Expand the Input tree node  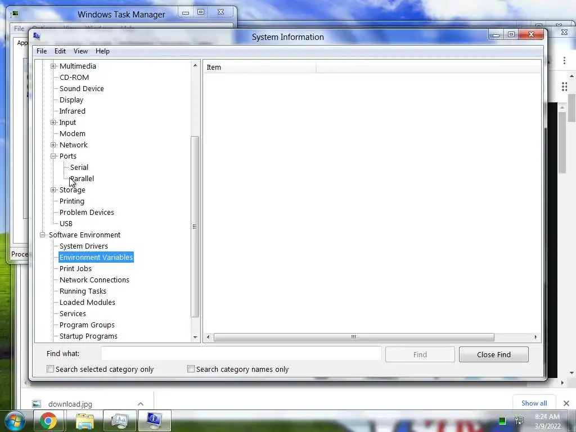point(53,122)
